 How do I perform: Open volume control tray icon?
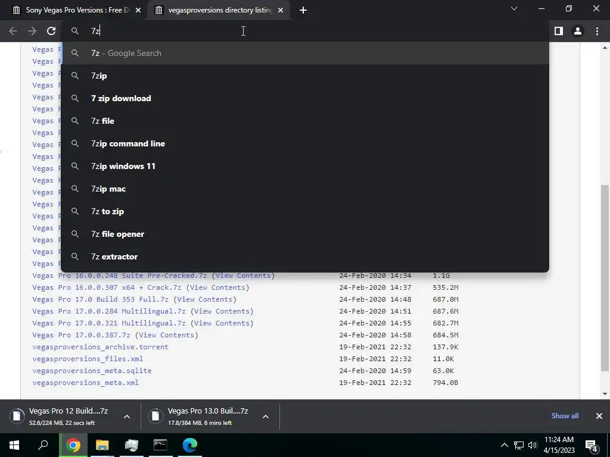533,445
